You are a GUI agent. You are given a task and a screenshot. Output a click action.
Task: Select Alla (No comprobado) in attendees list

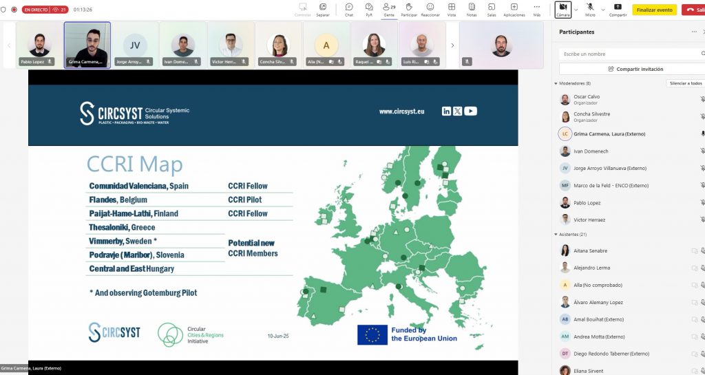click(x=629, y=285)
